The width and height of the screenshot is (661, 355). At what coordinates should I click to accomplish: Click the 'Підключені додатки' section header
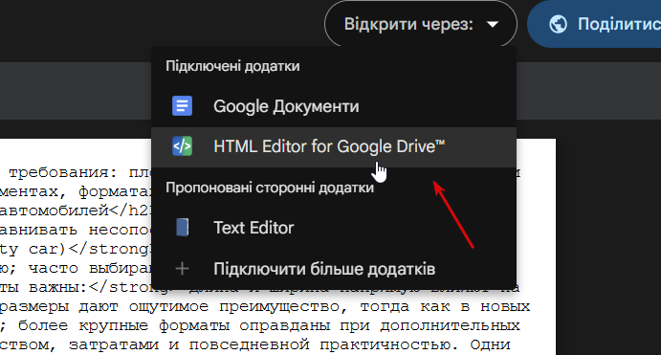[232, 66]
